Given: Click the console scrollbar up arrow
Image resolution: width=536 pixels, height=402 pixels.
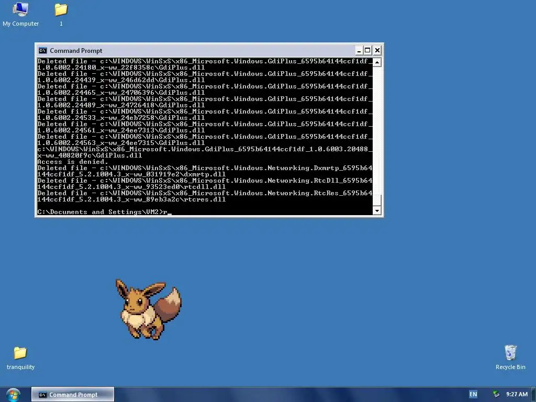Looking at the screenshot, I should (x=377, y=62).
